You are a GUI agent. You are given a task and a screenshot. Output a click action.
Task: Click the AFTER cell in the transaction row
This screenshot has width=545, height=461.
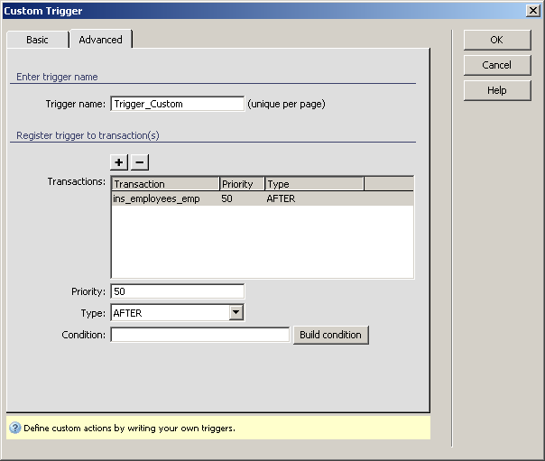pyautogui.click(x=281, y=198)
